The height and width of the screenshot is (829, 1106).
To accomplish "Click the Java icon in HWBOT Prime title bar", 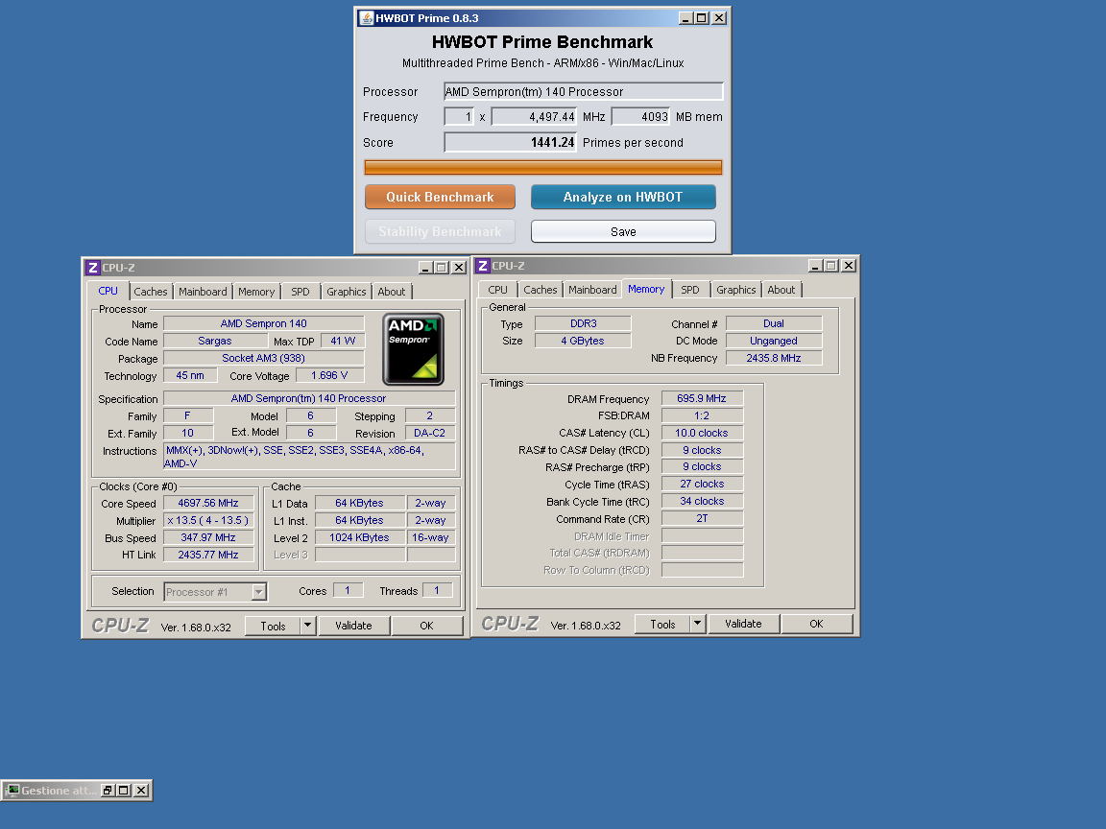I will (x=366, y=18).
